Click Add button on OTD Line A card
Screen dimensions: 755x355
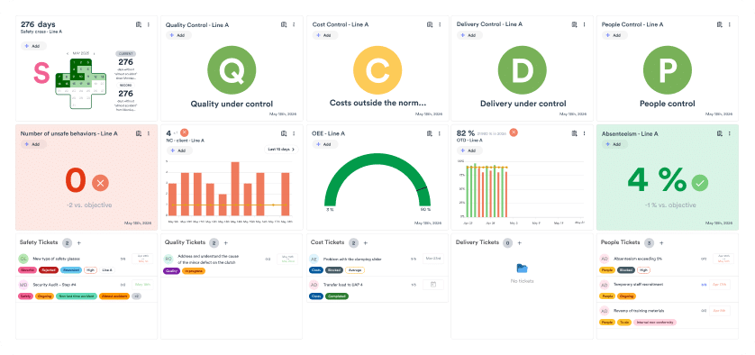coord(469,150)
